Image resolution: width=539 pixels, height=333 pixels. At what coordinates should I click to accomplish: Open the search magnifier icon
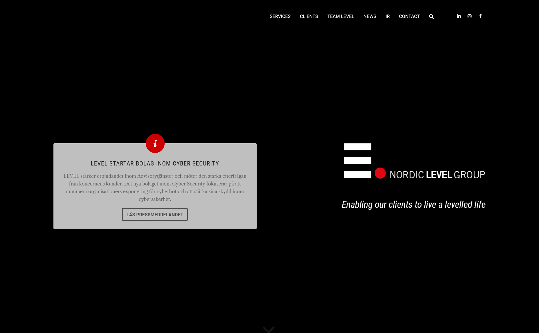(x=431, y=17)
